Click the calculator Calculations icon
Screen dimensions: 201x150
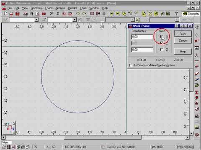168,14
